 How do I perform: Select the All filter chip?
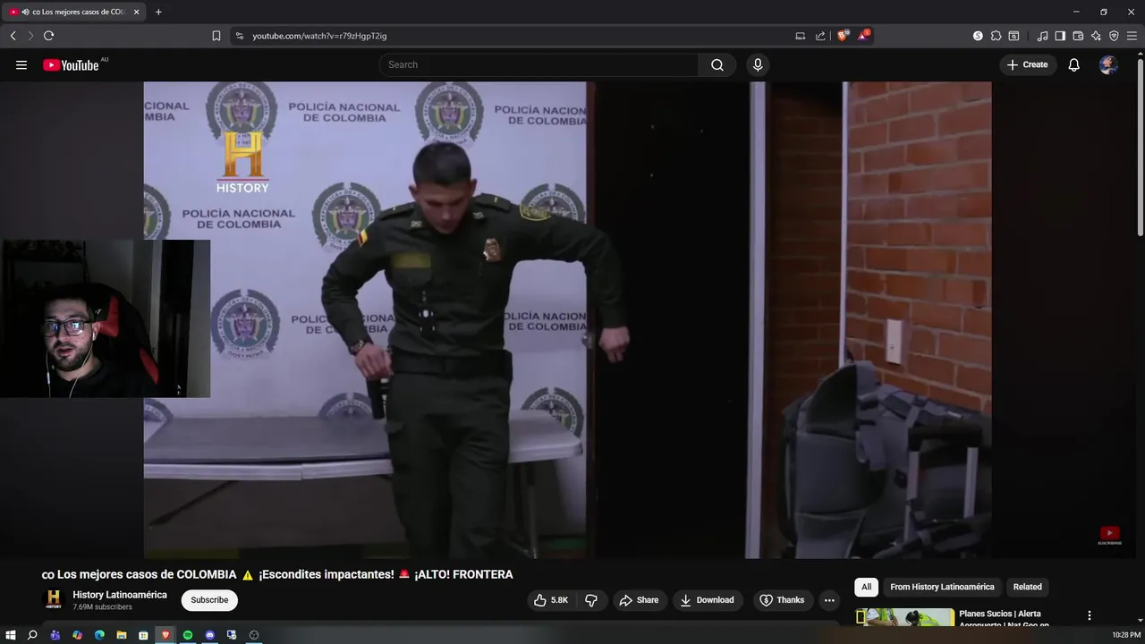[866, 587]
